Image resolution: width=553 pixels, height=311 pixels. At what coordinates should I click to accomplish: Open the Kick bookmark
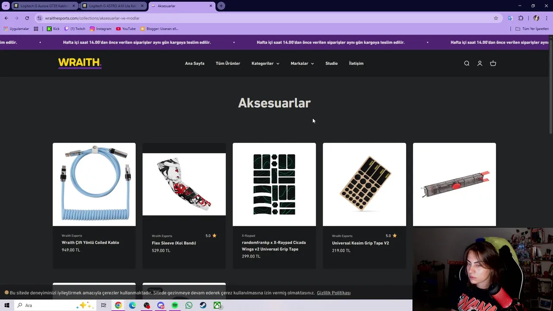53,29
